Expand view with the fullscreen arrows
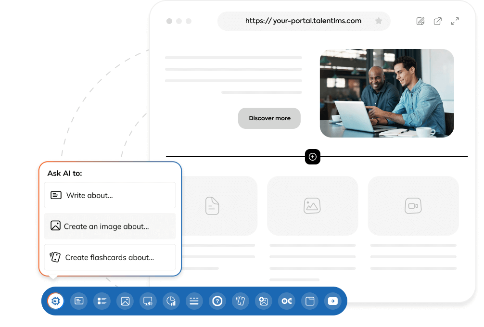Screen dimensions: 484x327 pos(455,21)
